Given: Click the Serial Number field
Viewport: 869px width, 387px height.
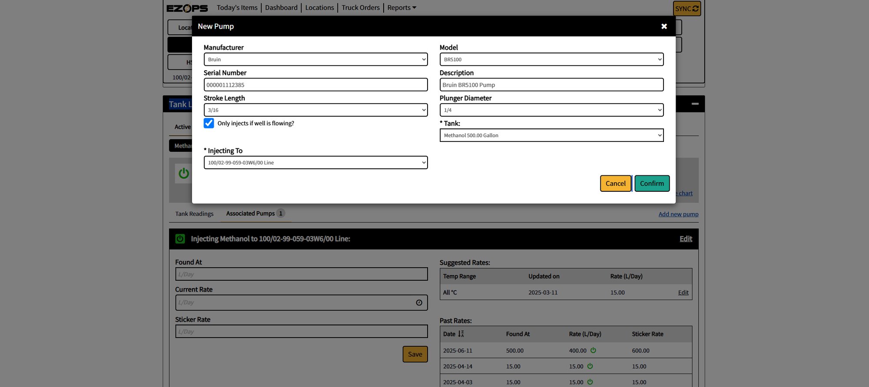Looking at the screenshot, I should 315,85.
